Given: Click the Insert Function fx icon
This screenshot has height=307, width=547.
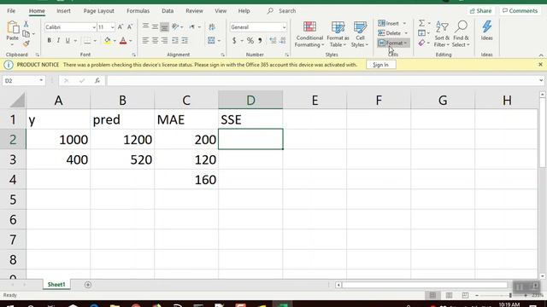Looking at the screenshot, I should pyautogui.click(x=97, y=80).
